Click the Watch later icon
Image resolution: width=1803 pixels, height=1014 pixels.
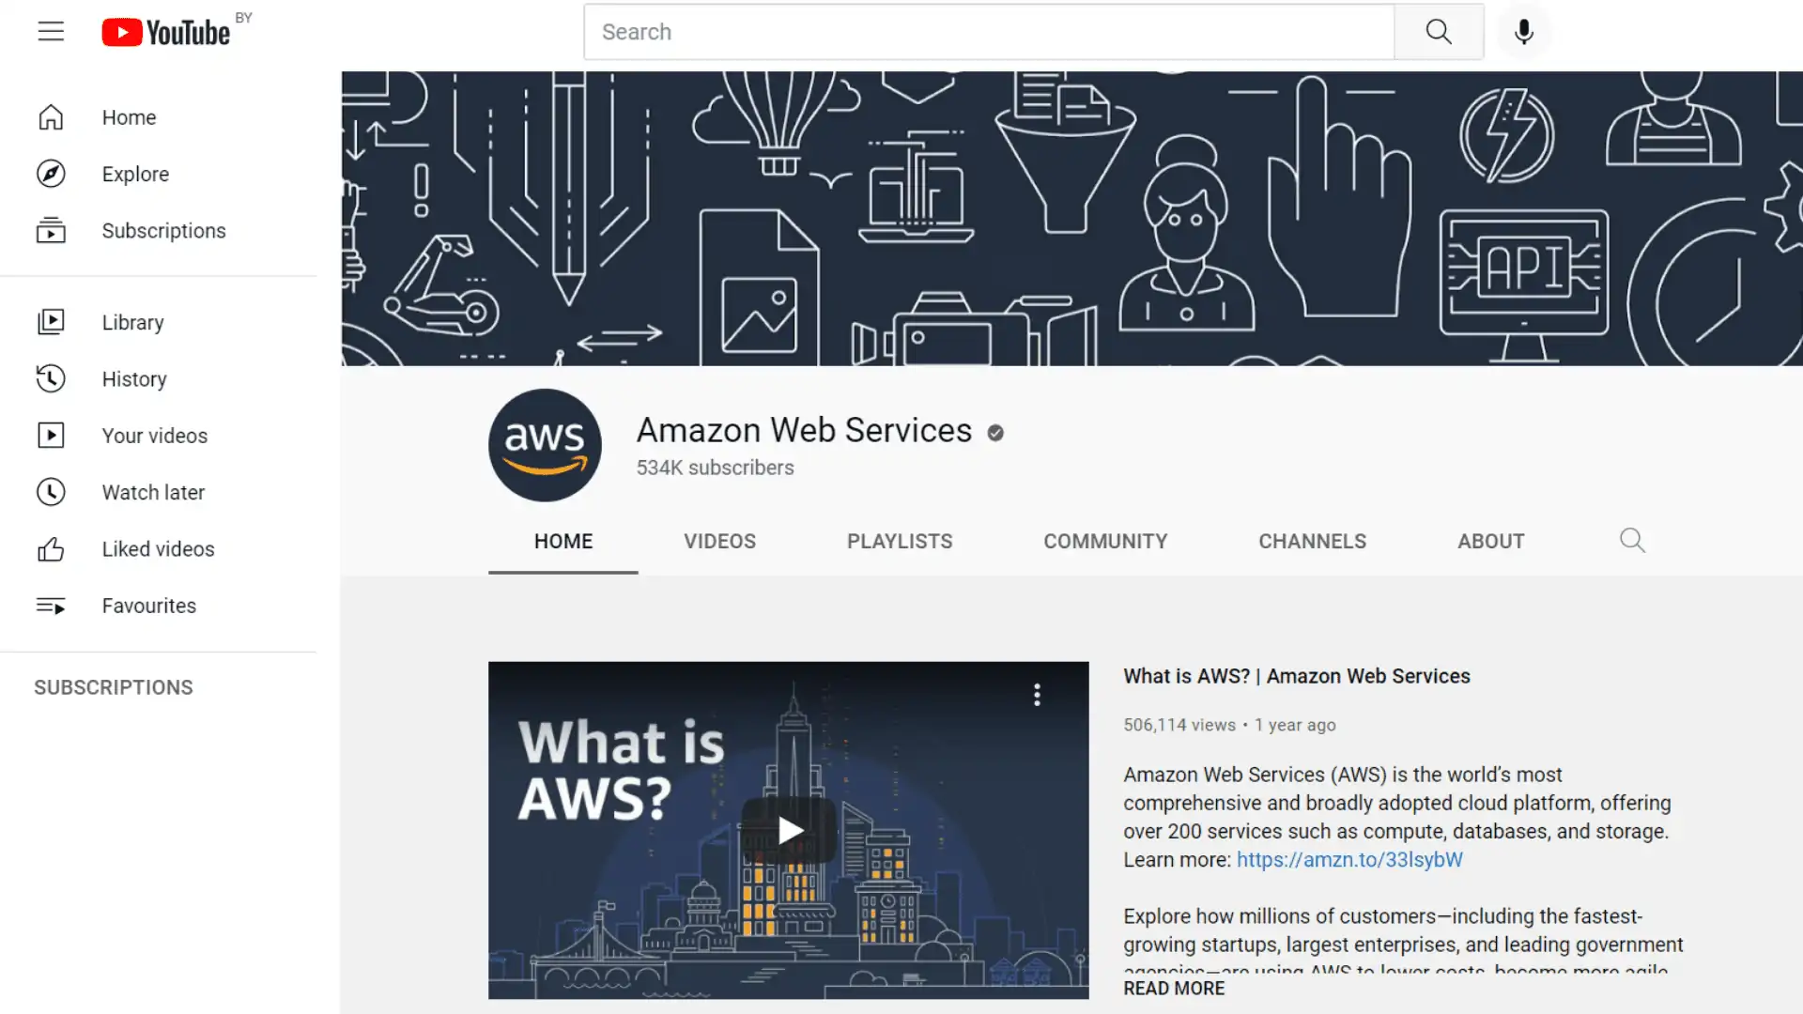click(50, 493)
